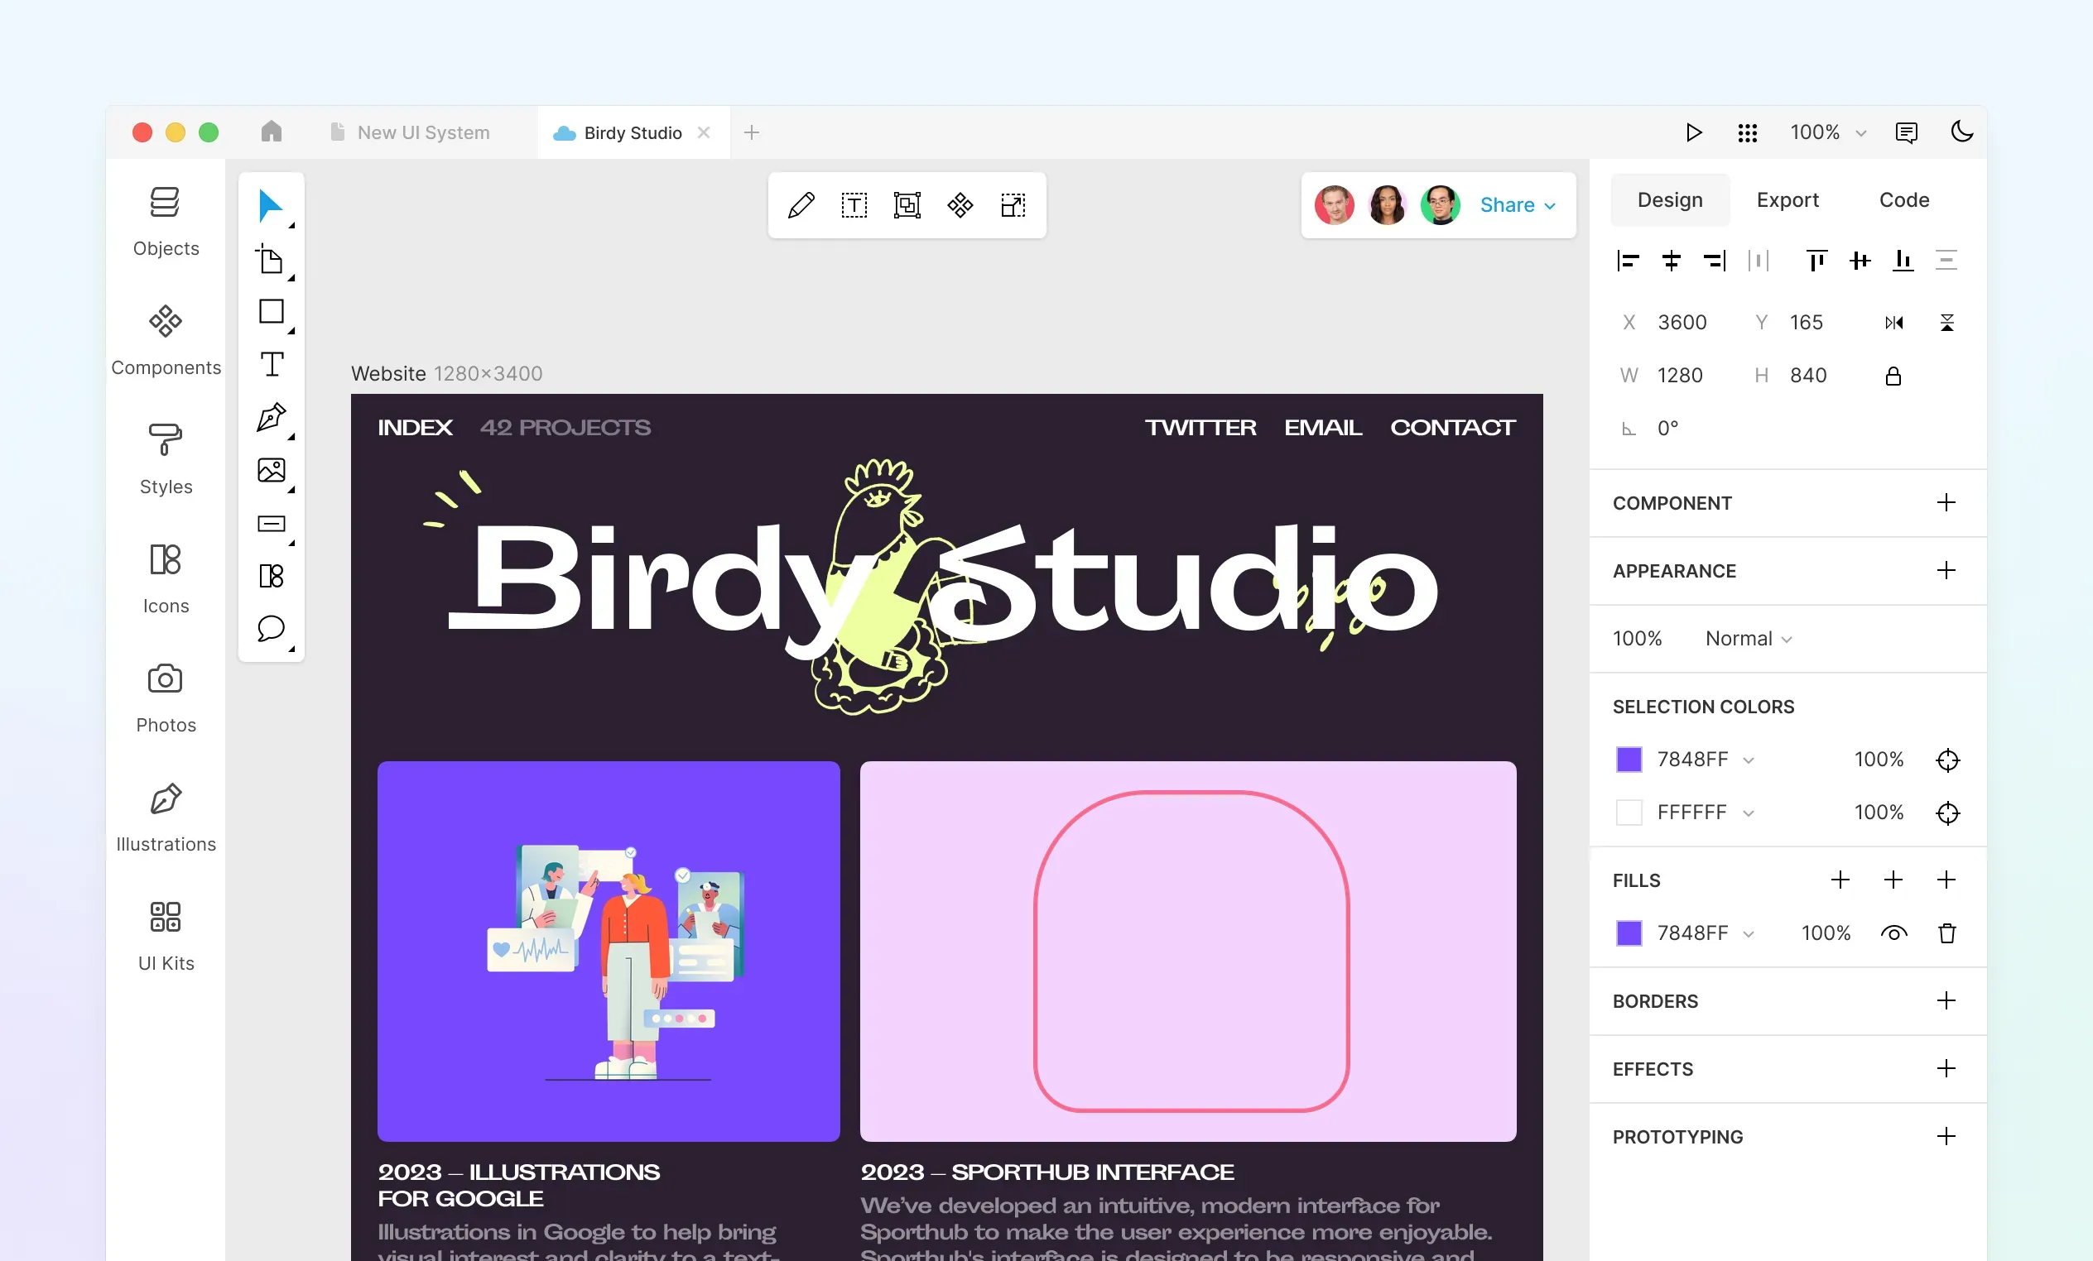Expand the PROTOTYPING section
The width and height of the screenshot is (2093, 1261).
[x=1945, y=1136]
